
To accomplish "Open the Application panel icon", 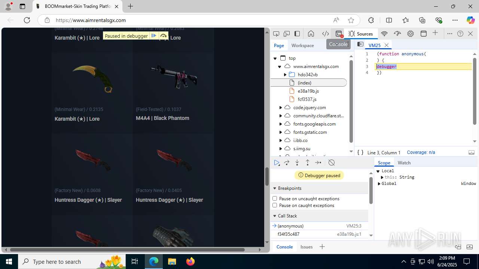I will [424, 34].
